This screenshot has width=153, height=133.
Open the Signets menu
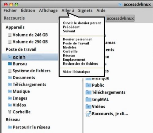[85, 10]
